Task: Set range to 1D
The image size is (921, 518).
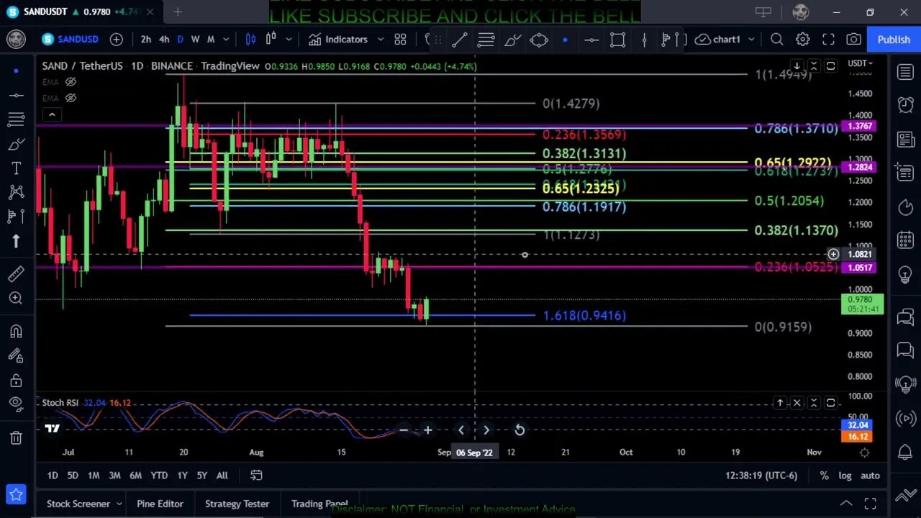Action: (53, 476)
